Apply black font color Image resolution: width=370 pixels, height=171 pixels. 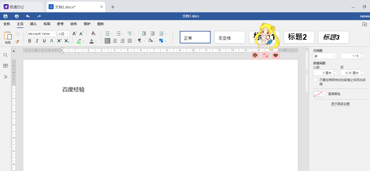tap(92, 41)
